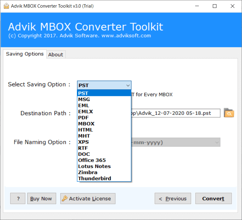Choose RTF from the format list
Screen dimensions: 242x220
[104, 148]
